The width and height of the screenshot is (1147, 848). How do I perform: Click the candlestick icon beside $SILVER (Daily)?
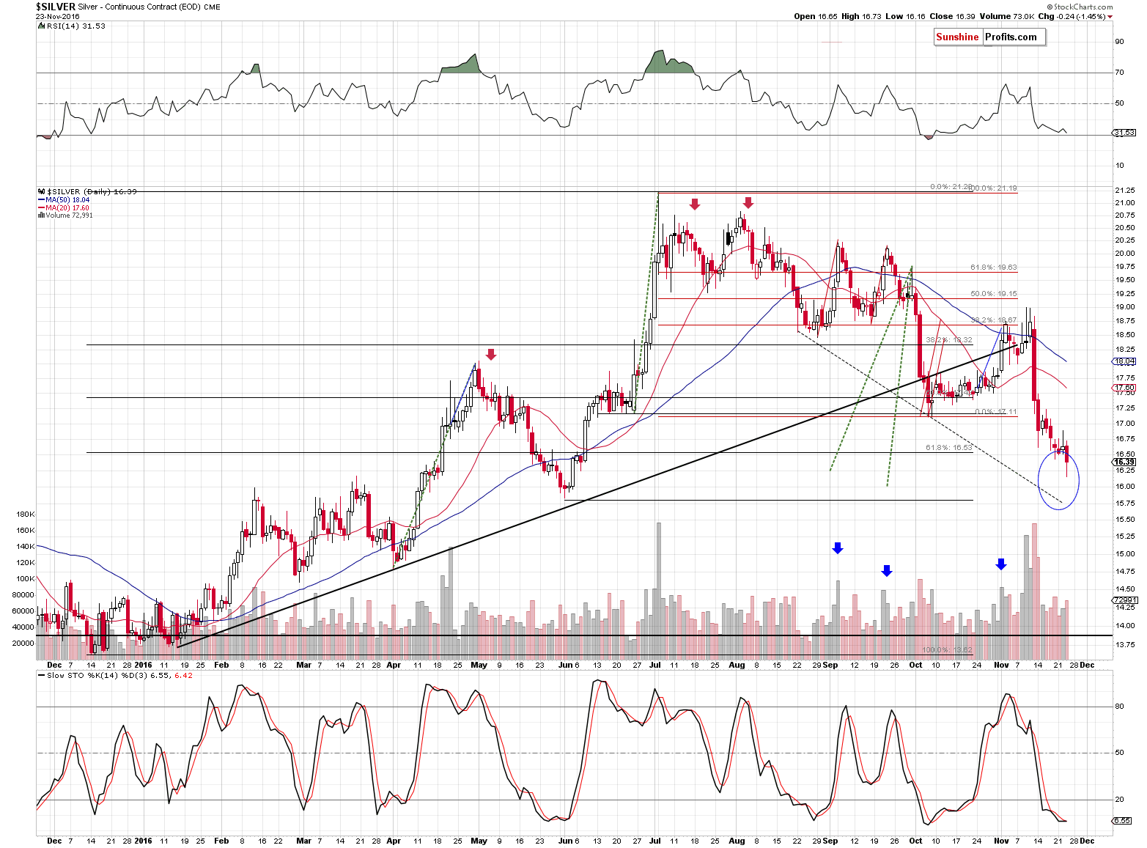pyautogui.click(x=40, y=191)
